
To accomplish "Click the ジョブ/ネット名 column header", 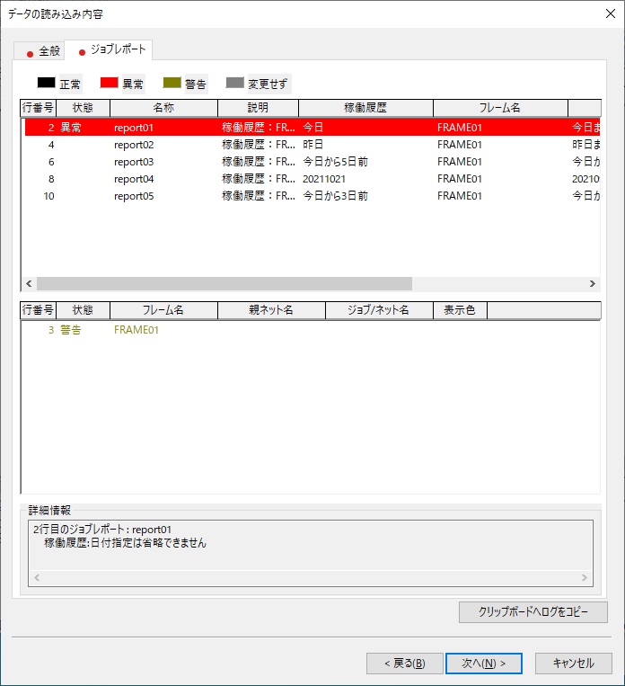I will pyautogui.click(x=379, y=310).
